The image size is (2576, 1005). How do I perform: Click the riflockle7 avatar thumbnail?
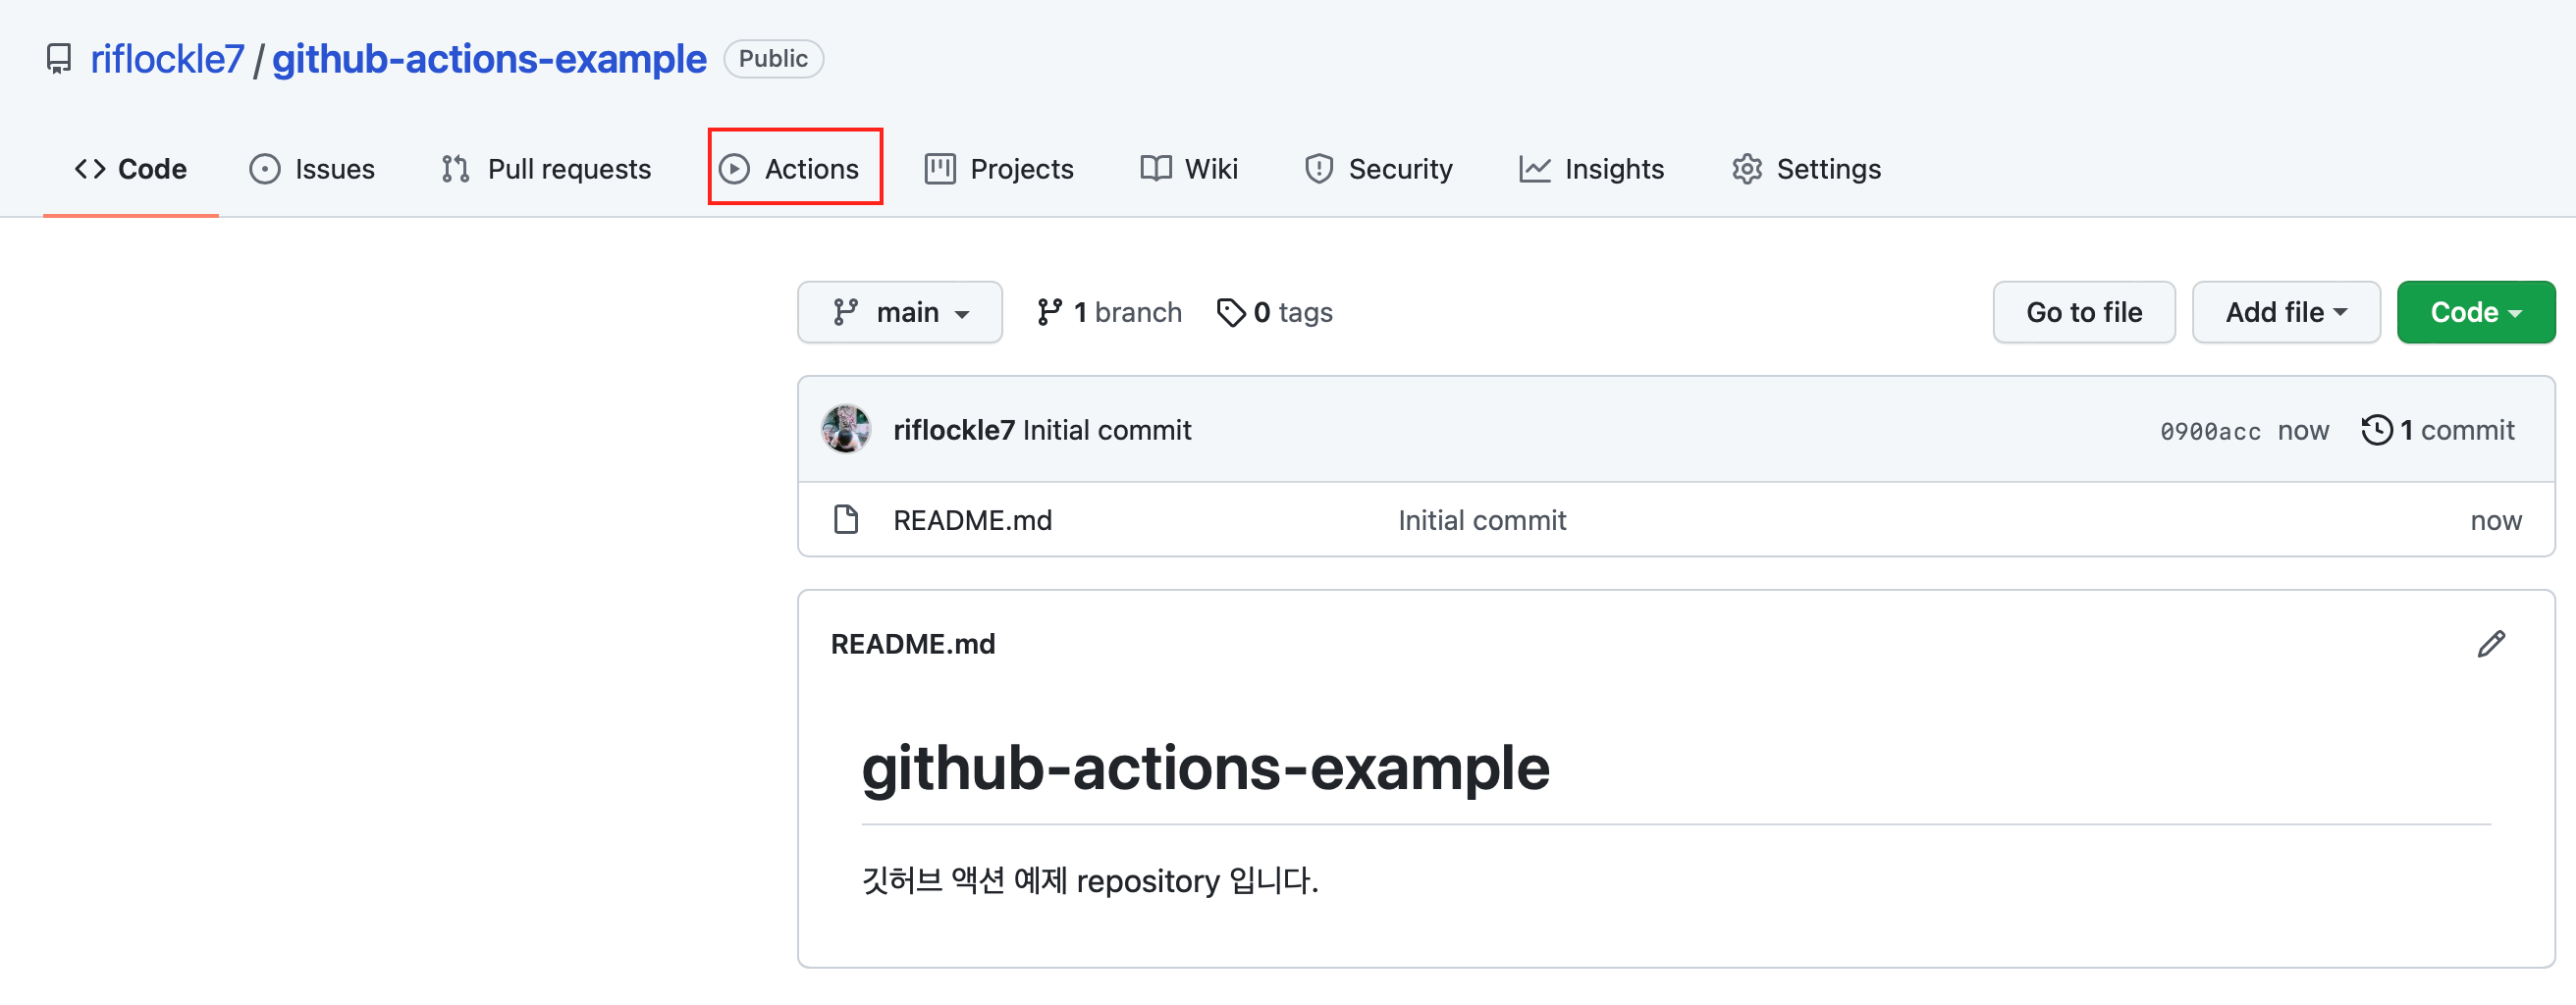coord(846,429)
